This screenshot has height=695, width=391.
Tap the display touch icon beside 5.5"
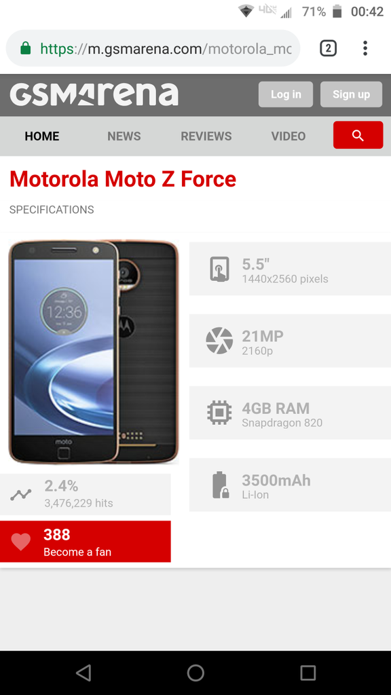219,269
